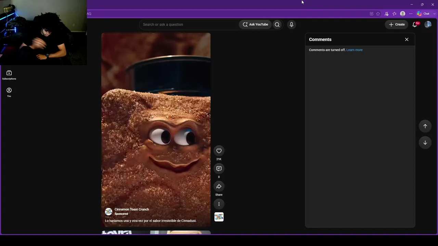Open the browser profile icon

click(403, 14)
